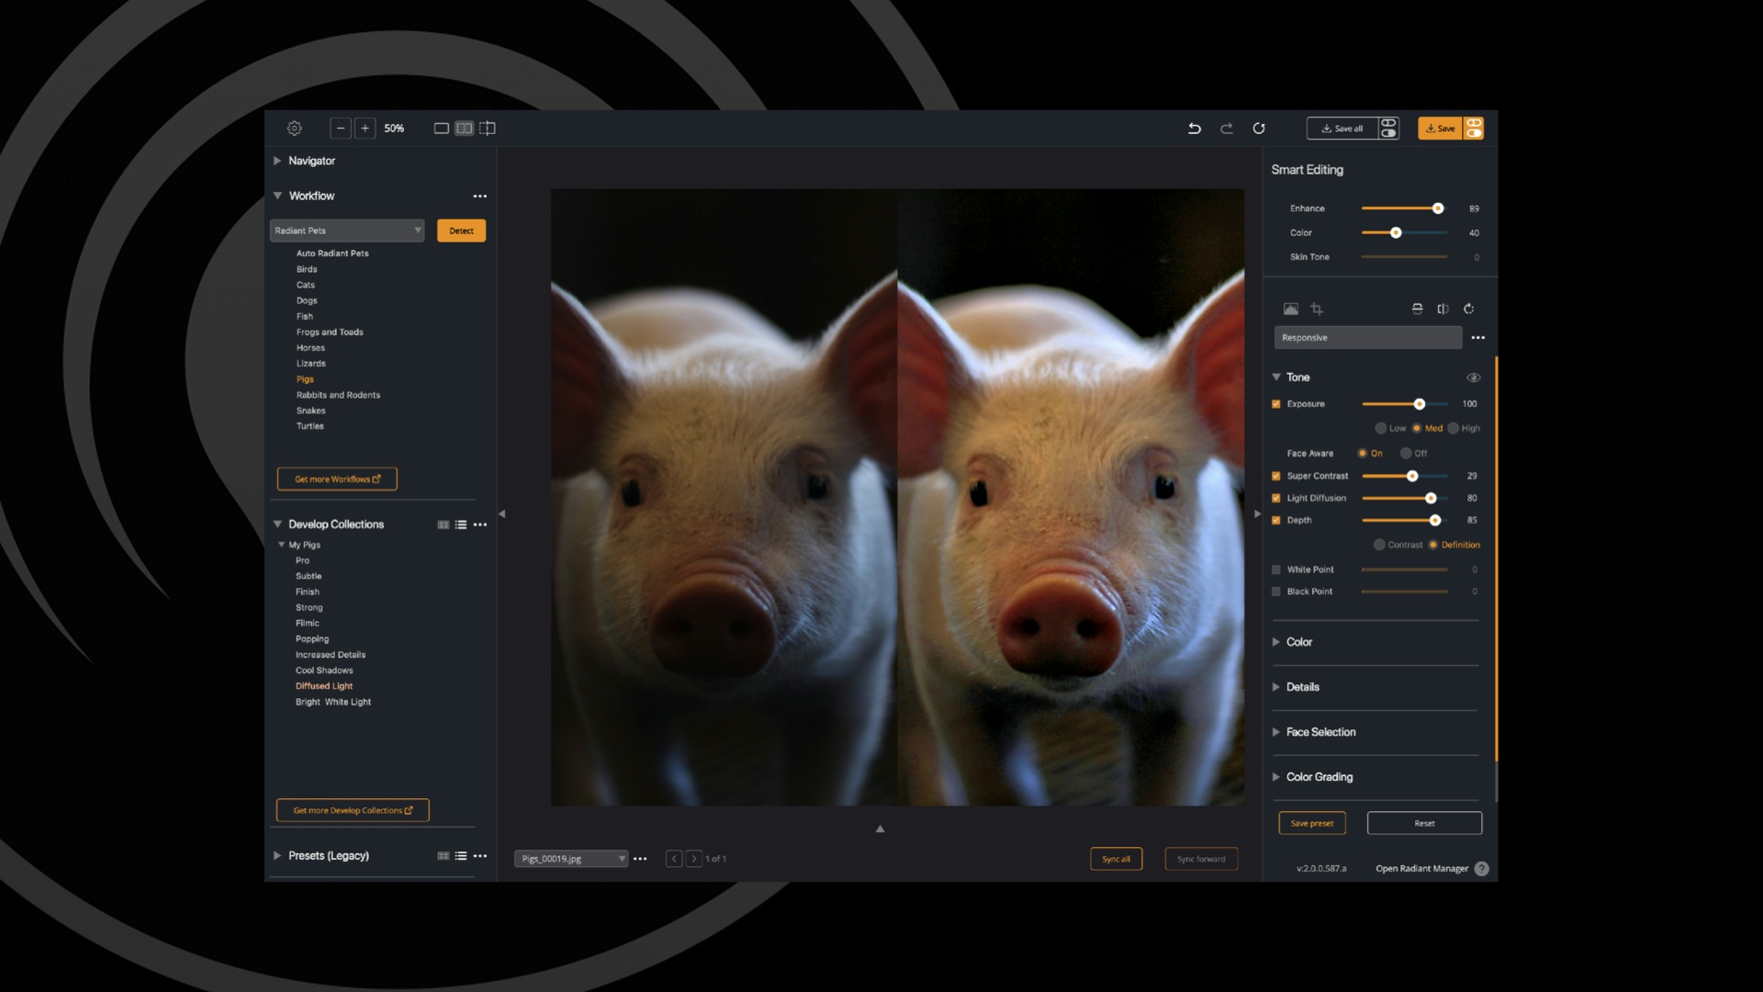Uncheck the Light Diffusion checkbox
This screenshot has width=1763, height=992.
tap(1276, 499)
